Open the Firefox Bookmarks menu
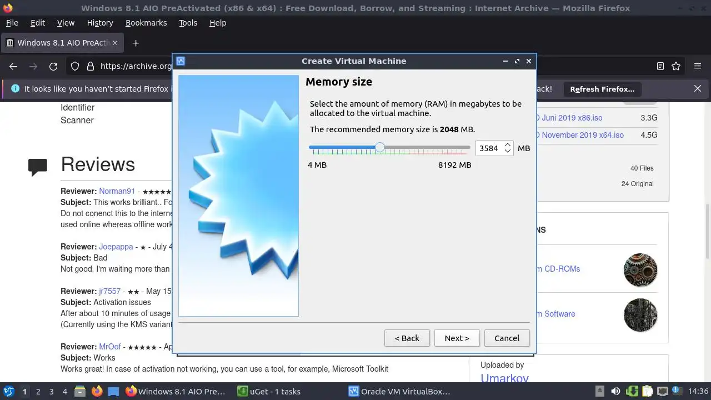 [146, 23]
